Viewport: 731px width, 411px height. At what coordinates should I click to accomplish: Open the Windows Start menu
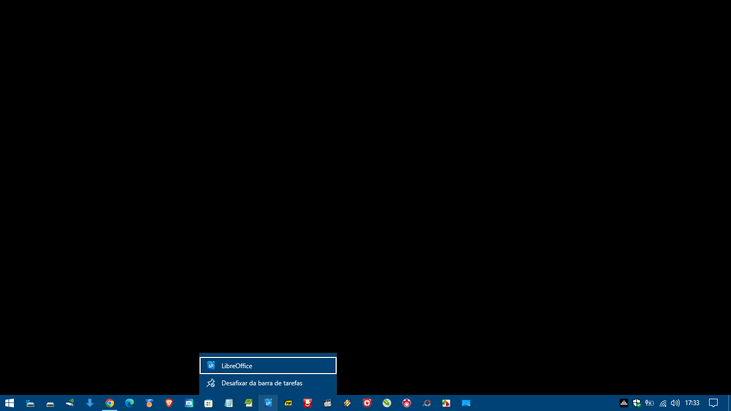[x=10, y=403]
